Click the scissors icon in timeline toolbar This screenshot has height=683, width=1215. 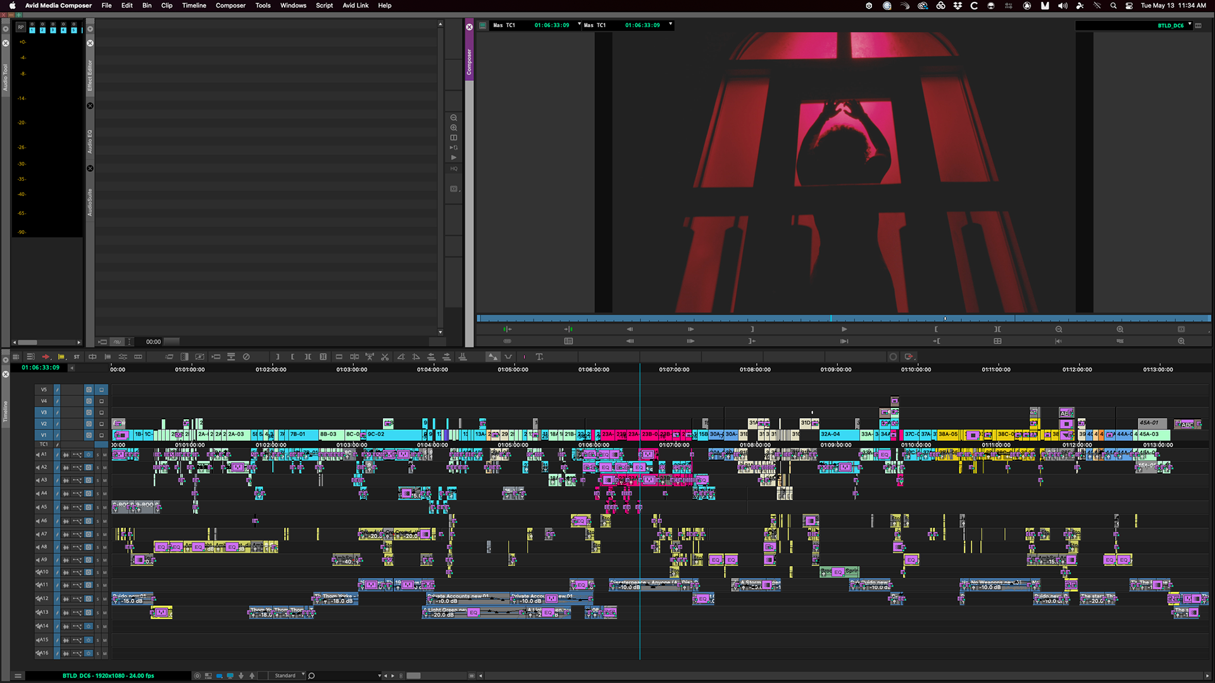pos(385,357)
